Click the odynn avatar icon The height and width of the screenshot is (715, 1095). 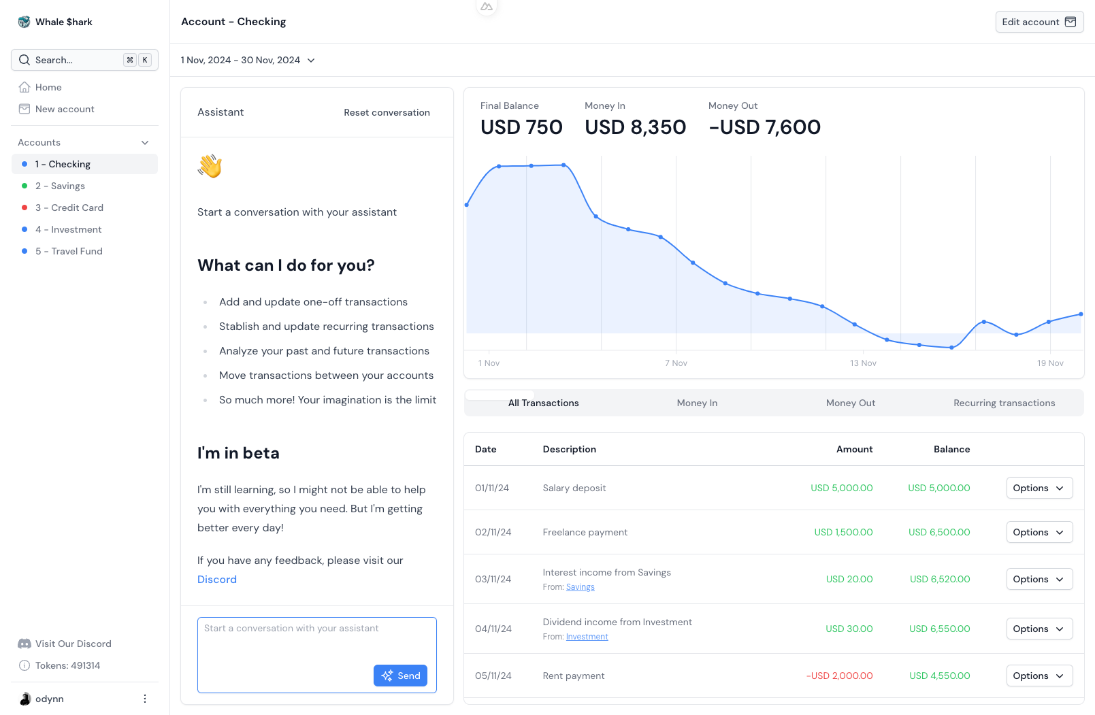click(x=24, y=698)
